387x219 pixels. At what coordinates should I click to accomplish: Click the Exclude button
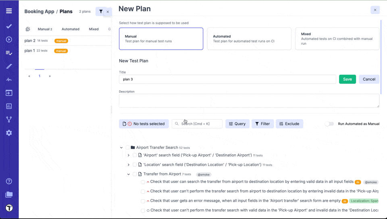[289, 124]
